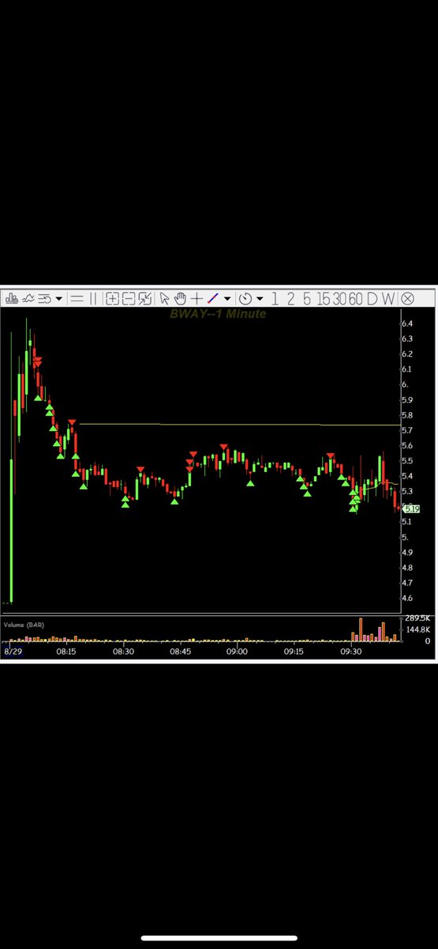Click the 4.6 price axis label
438x949 pixels.
coord(408,598)
